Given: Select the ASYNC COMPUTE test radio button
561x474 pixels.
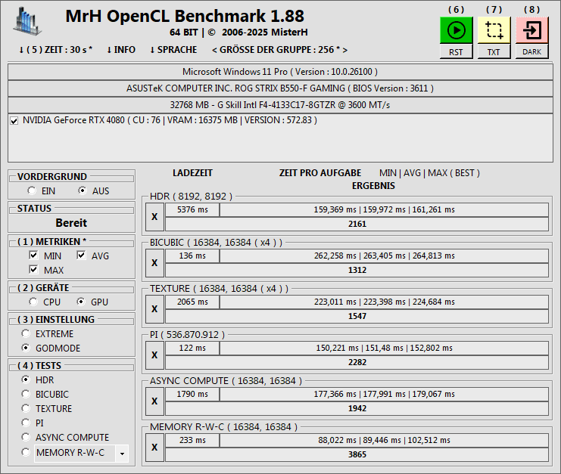Looking at the screenshot, I should pos(26,437).
